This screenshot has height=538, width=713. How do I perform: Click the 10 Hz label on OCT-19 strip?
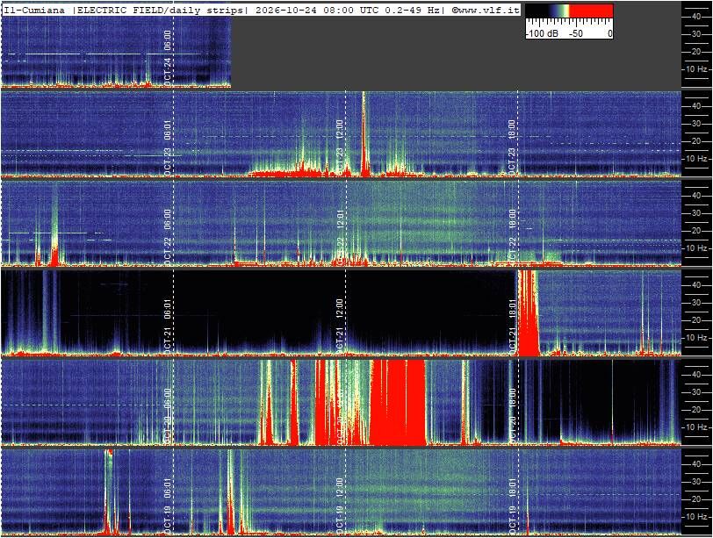tap(696, 517)
